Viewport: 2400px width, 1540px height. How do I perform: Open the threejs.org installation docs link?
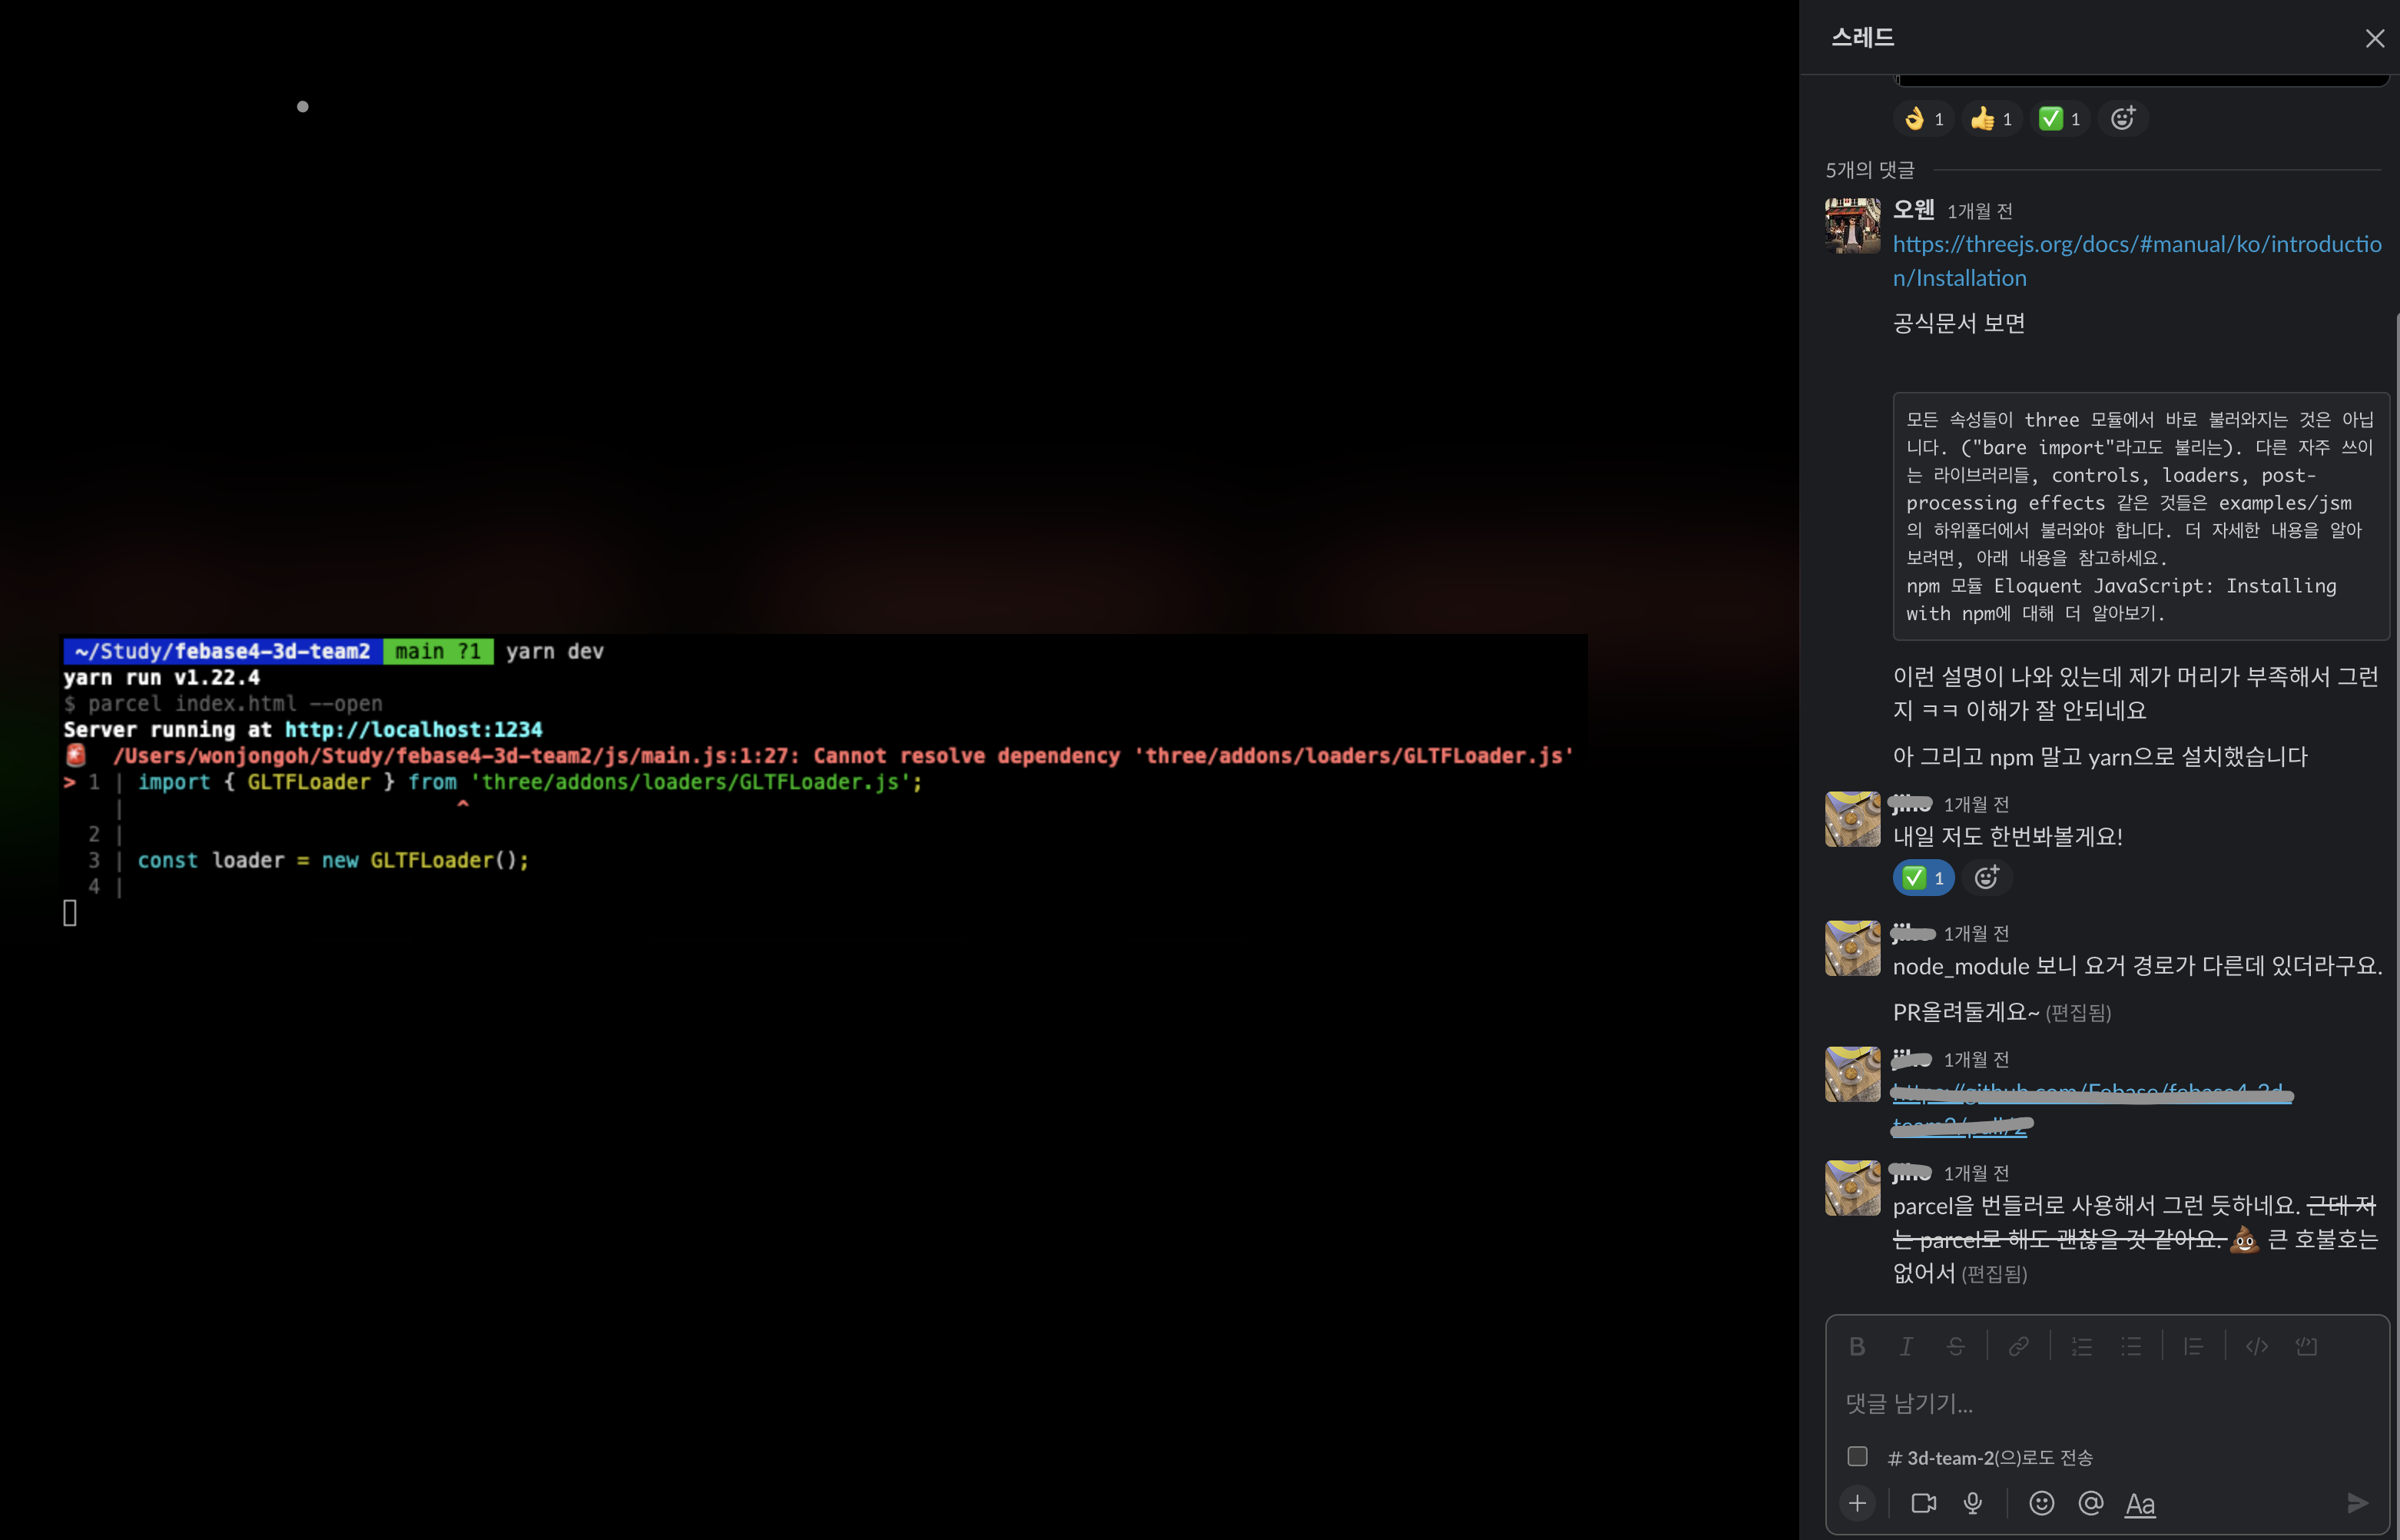[2136, 244]
